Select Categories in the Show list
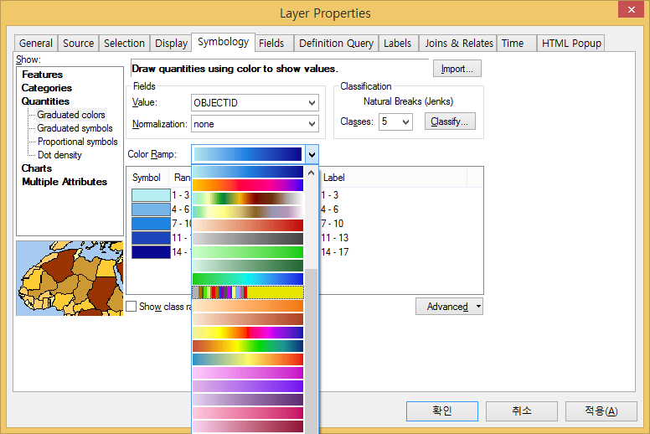650x434 pixels. 47,88
